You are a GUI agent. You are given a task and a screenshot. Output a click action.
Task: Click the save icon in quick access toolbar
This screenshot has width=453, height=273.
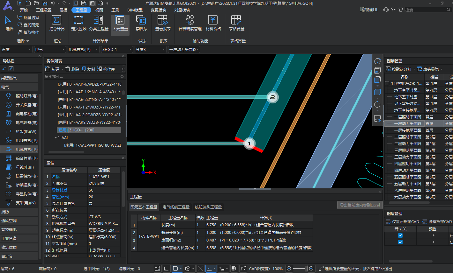tap(45, 3)
